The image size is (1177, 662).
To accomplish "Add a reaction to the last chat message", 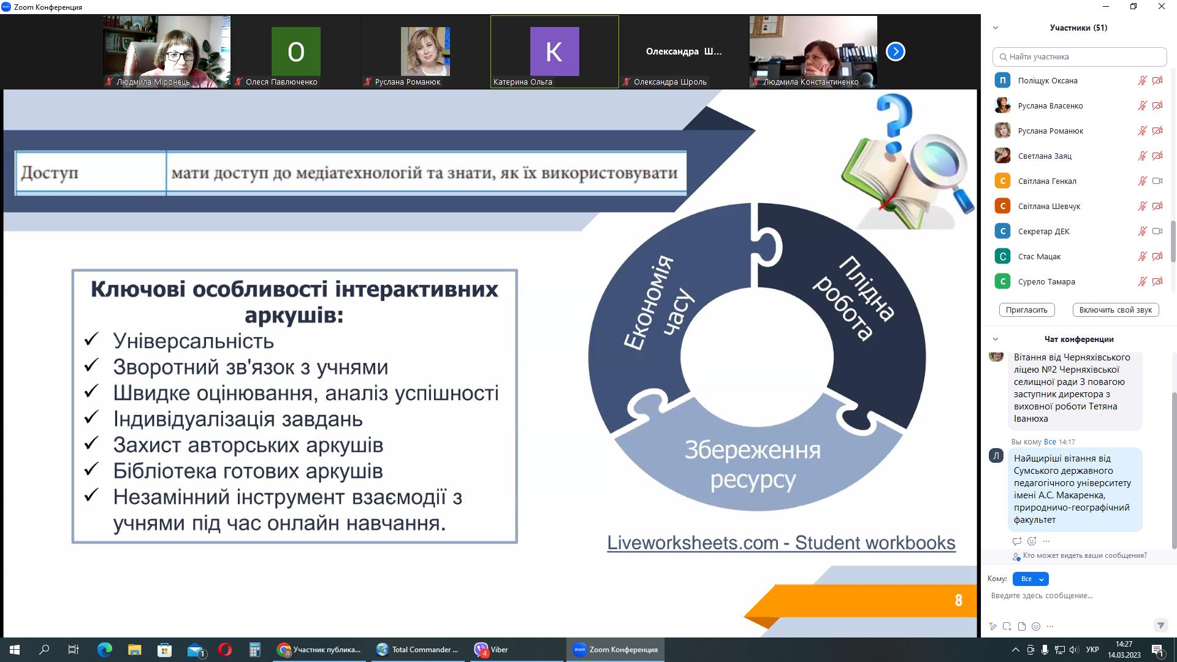I will click(1032, 541).
